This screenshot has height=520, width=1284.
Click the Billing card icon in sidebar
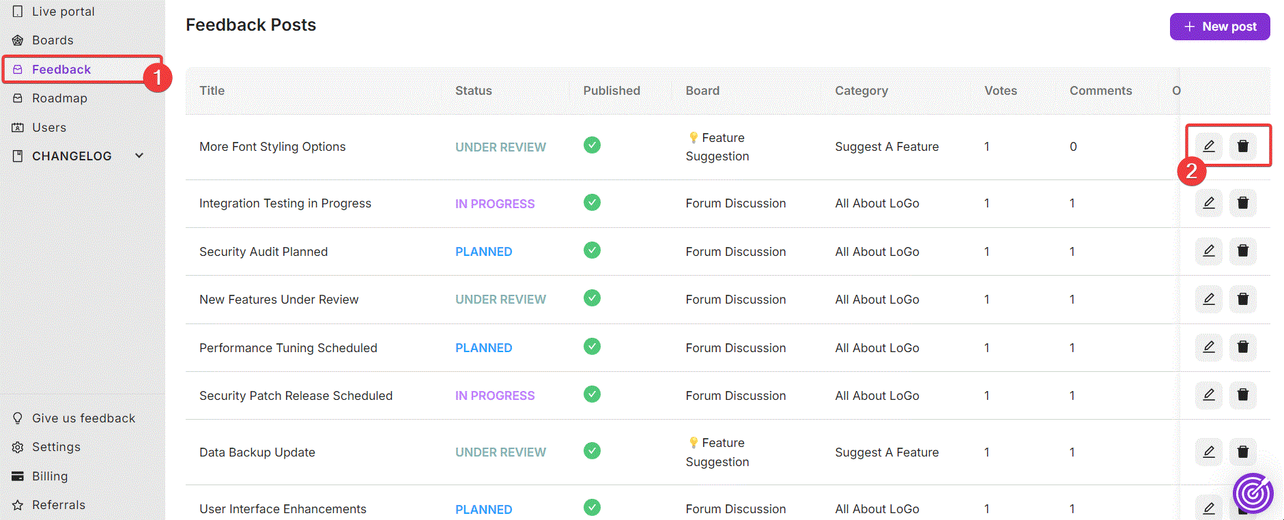click(18, 476)
